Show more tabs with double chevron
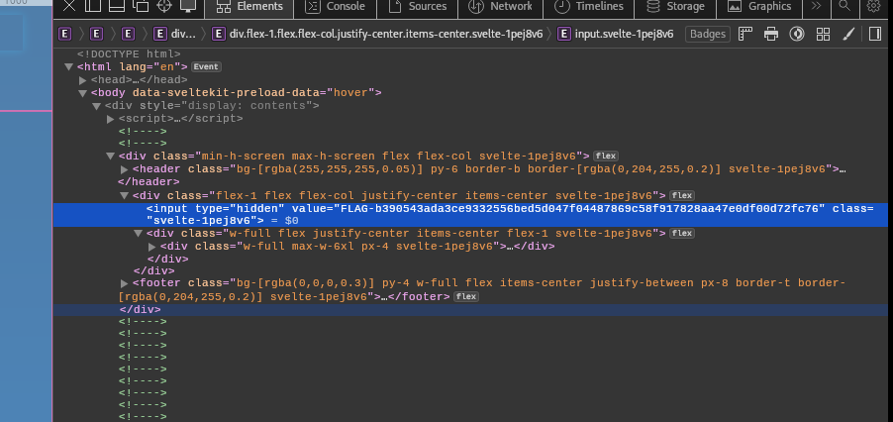The image size is (893, 422). [816, 6]
